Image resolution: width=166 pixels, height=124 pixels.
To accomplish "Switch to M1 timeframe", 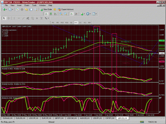I will tap(53, 23).
